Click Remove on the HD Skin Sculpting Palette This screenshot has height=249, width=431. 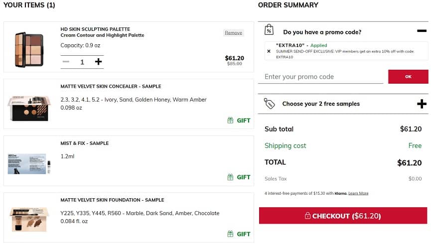click(x=233, y=33)
